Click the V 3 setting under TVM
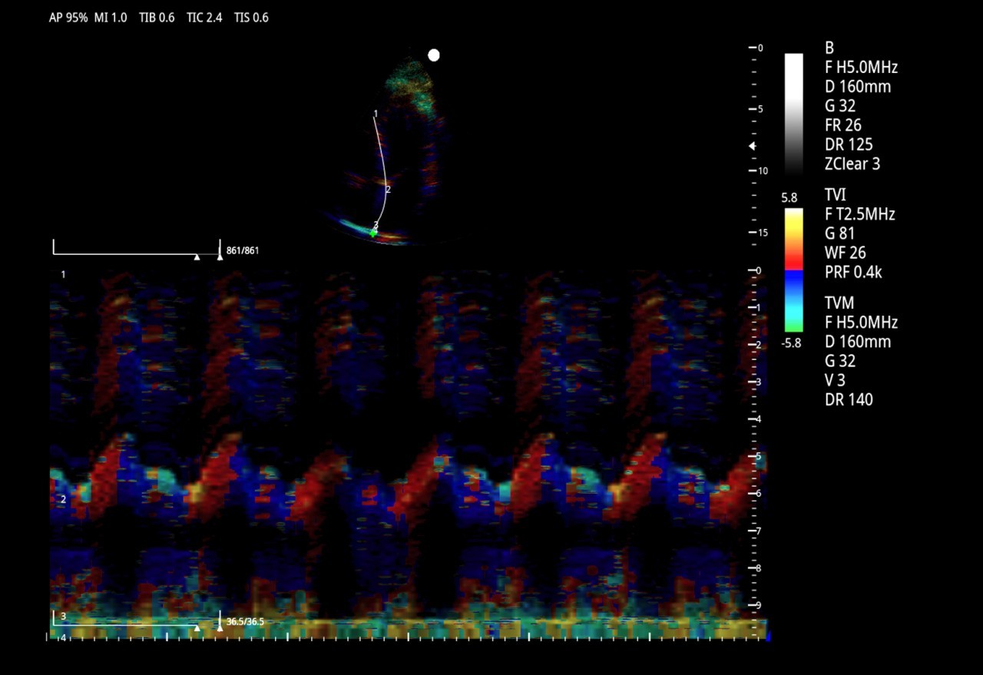 coord(836,380)
